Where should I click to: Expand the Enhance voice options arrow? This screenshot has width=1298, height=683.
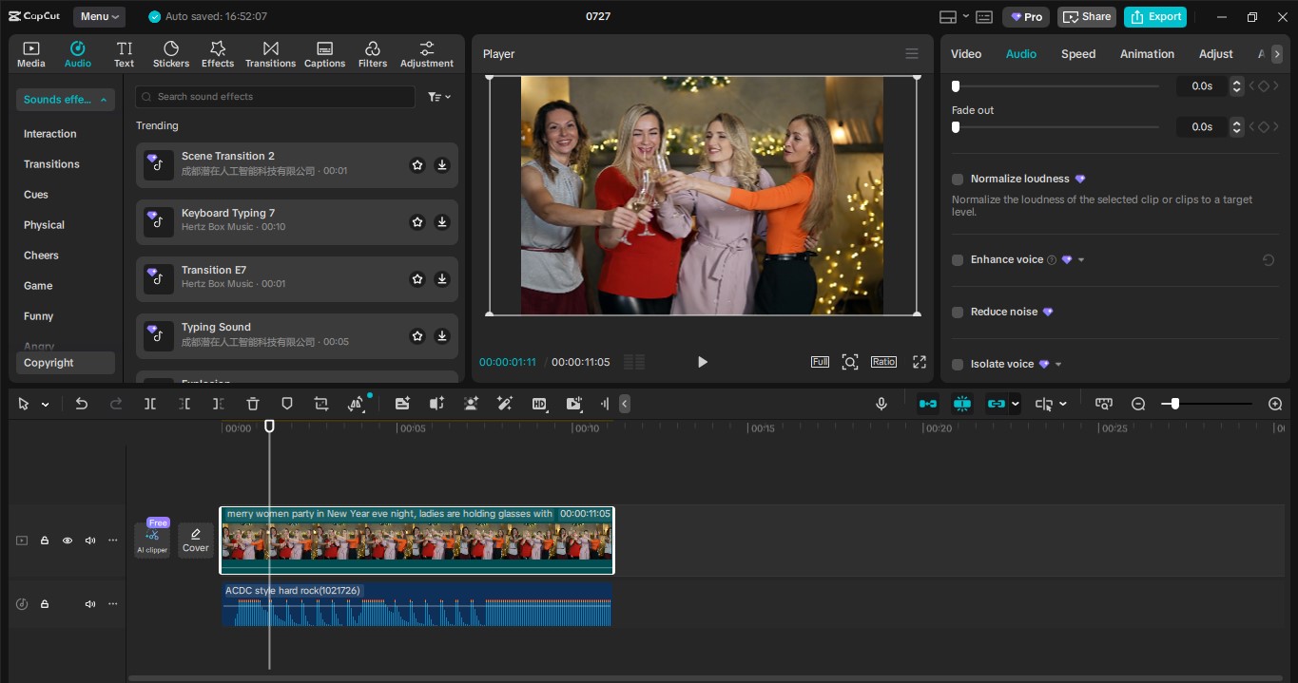(x=1080, y=259)
